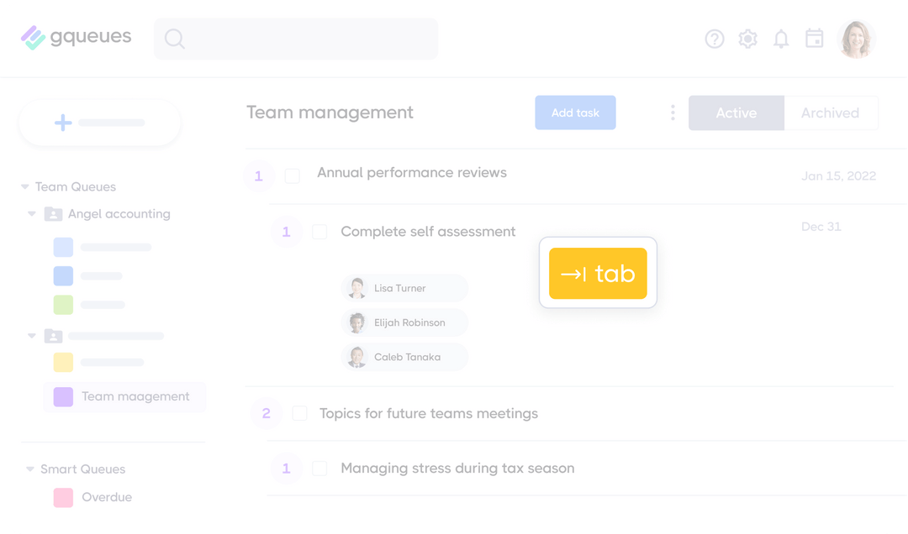Screen dimensions: 908x534
Task: Collapse the Angel accounting folder
Action: coord(32,214)
